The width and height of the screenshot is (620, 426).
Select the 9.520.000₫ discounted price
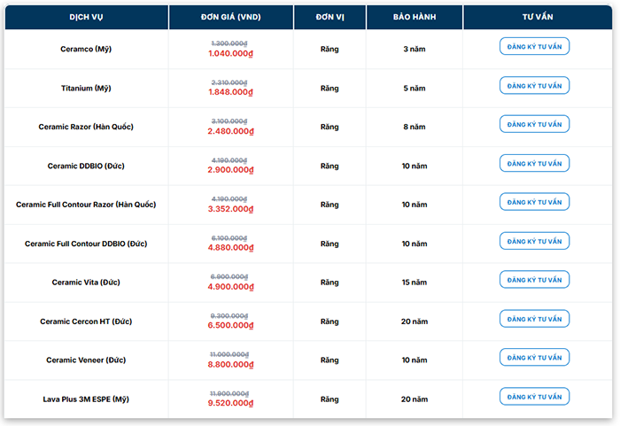[230, 403]
